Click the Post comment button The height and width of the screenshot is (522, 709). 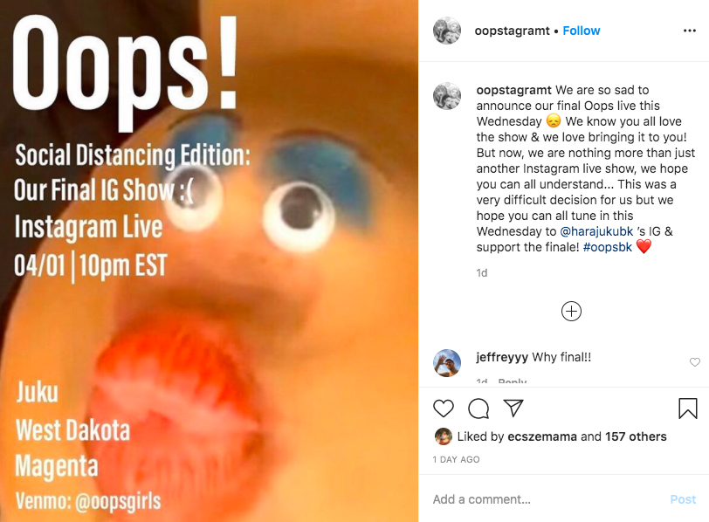click(x=683, y=499)
